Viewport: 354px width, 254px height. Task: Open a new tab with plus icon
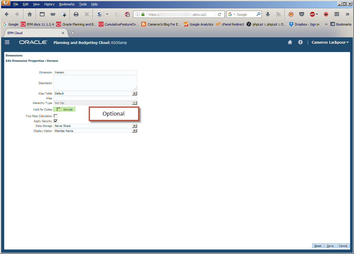click(x=73, y=33)
